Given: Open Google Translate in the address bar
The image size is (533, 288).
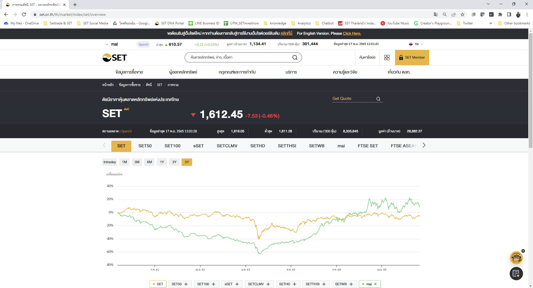Looking at the screenshot, I should pyautogui.click(x=436, y=14).
